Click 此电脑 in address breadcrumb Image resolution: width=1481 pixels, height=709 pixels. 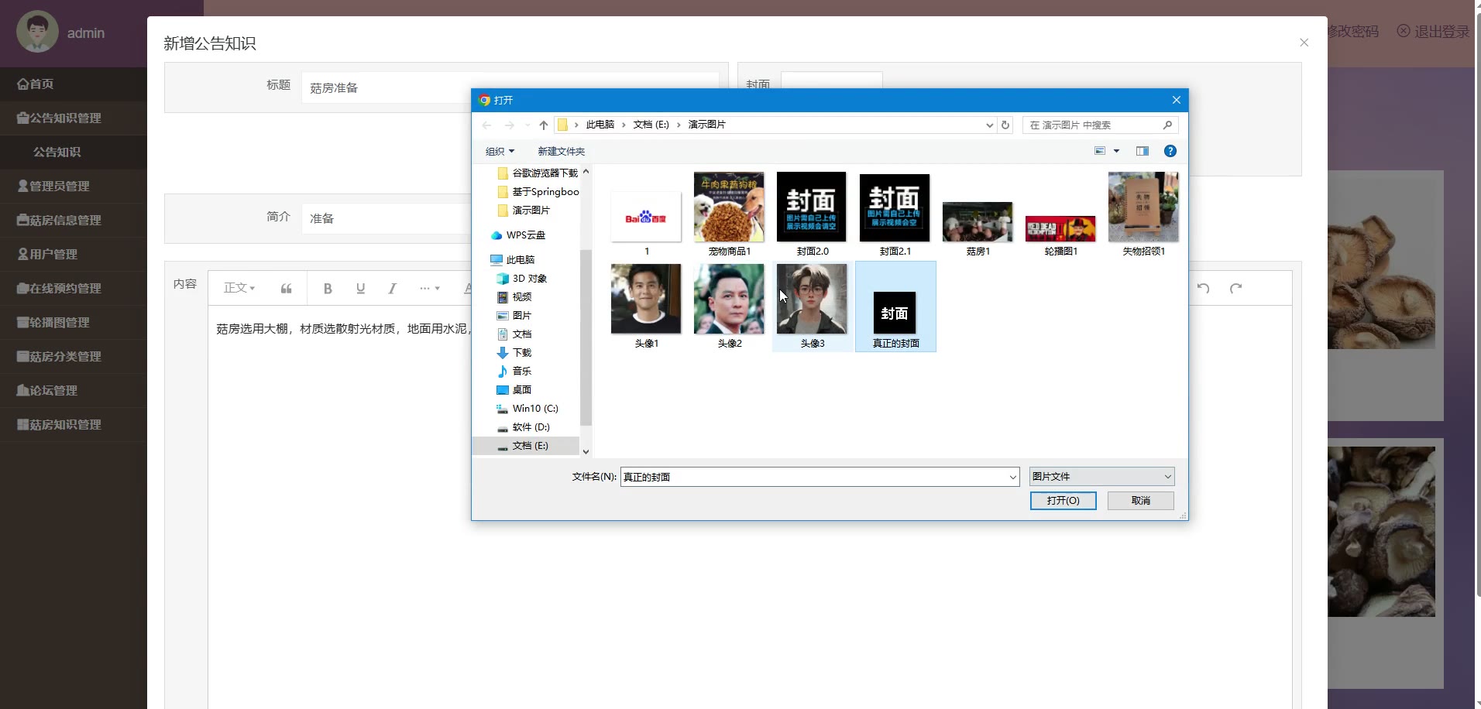point(600,125)
